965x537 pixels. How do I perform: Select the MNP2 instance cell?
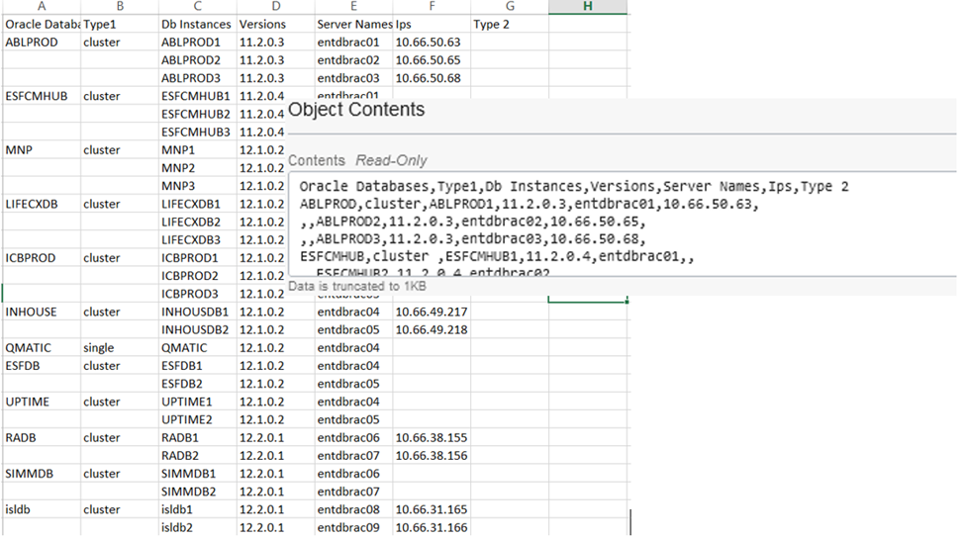tap(198, 168)
